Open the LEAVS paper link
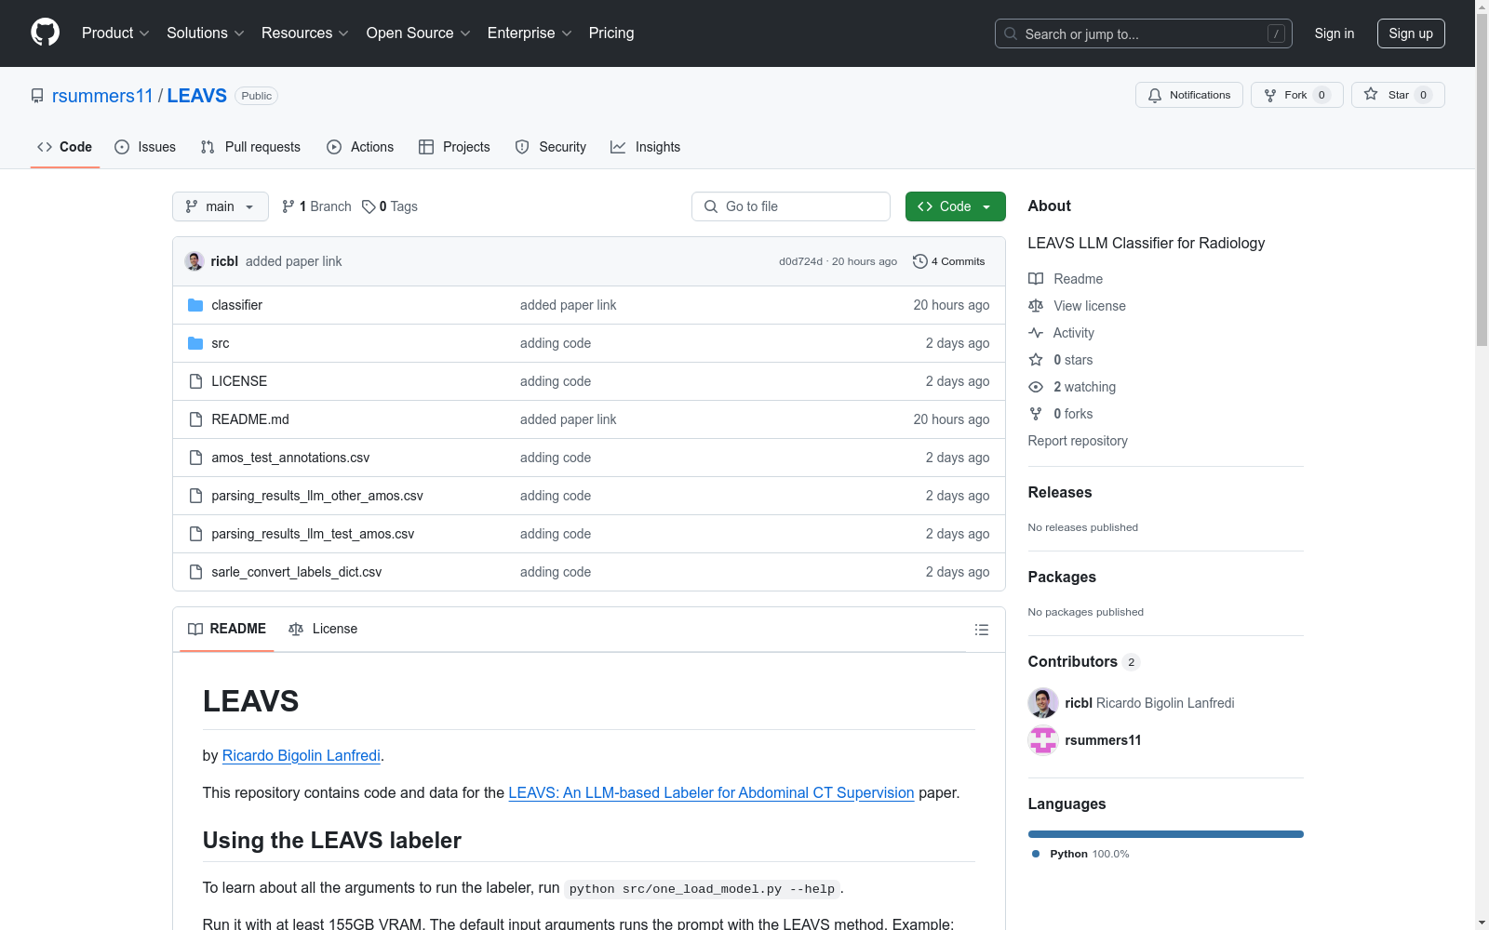This screenshot has width=1489, height=930. click(x=711, y=792)
